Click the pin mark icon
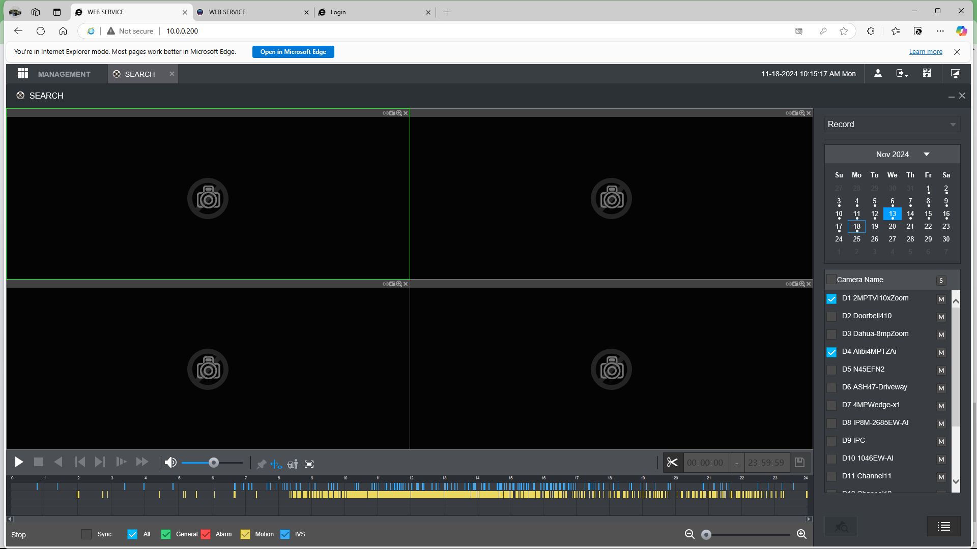 tap(262, 464)
